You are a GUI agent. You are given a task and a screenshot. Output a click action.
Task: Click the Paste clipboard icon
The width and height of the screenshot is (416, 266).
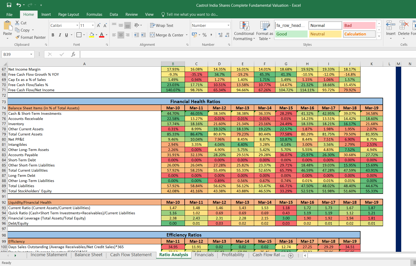click(8, 26)
